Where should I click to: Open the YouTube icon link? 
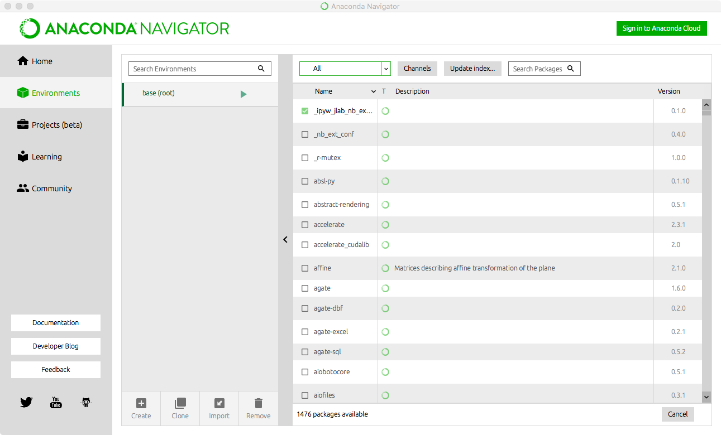point(56,402)
